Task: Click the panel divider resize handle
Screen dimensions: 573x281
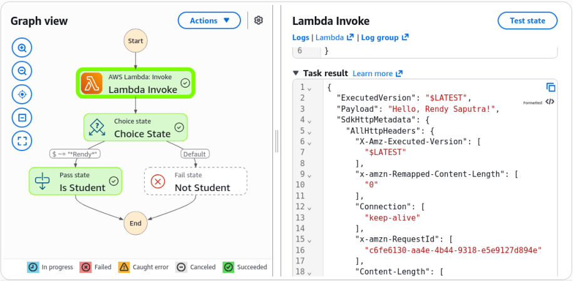Action: pos(277,140)
